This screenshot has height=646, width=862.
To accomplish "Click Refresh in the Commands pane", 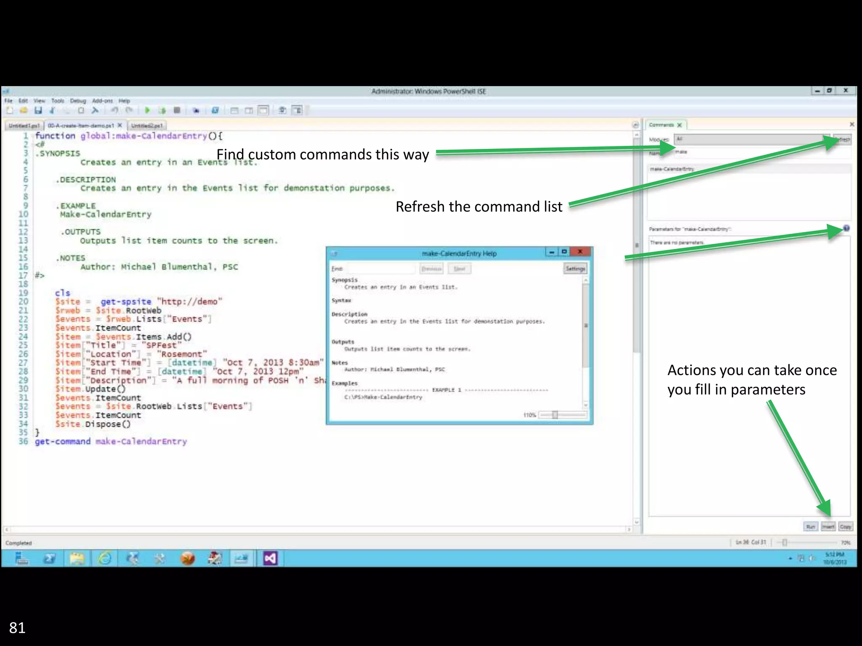I will tap(842, 139).
